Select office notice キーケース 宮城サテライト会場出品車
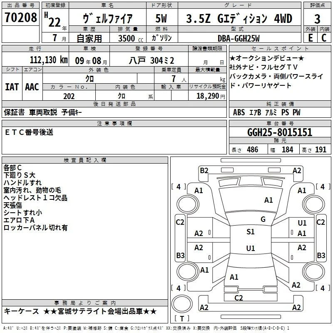The image size is (333, 333). pos(80,311)
